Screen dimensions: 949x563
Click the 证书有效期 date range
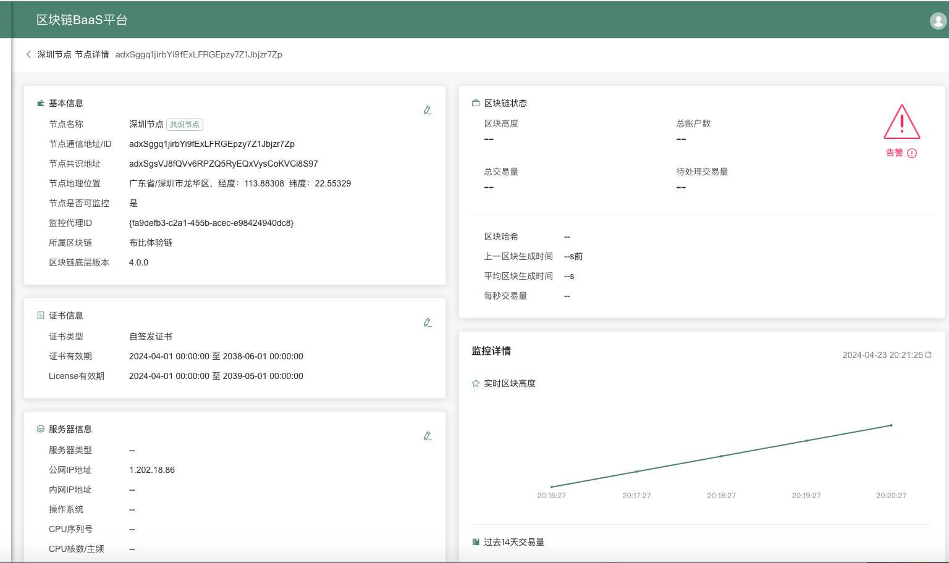point(216,356)
